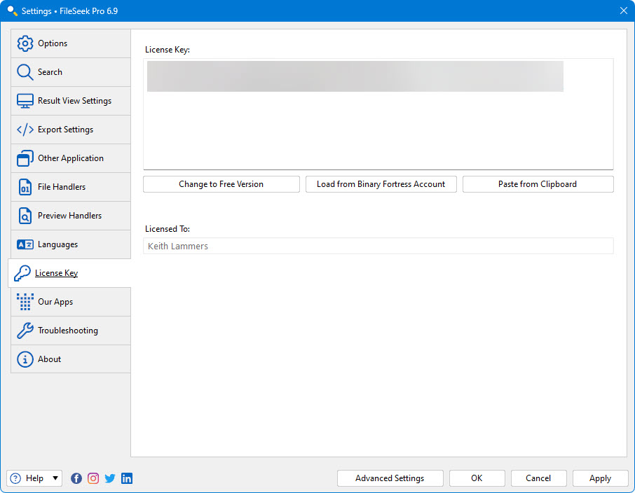This screenshot has height=493, width=635.
Task: Click the Apply button
Action: click(x=600, y=478)
